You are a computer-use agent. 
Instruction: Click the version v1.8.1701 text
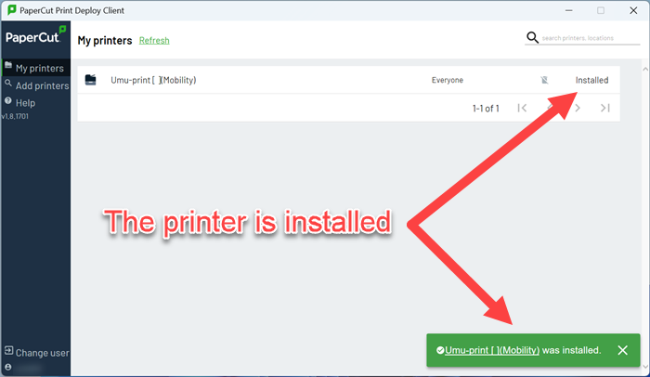15,116
